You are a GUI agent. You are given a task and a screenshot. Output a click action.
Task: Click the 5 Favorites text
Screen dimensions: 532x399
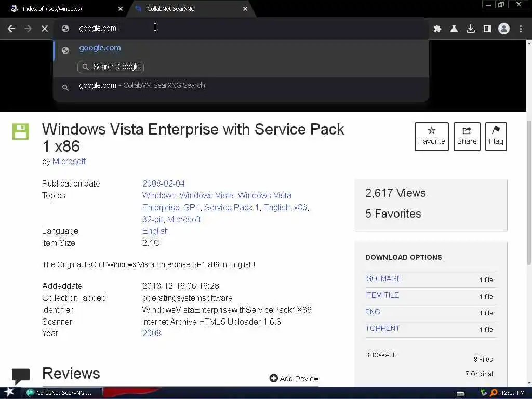[393, 214]
